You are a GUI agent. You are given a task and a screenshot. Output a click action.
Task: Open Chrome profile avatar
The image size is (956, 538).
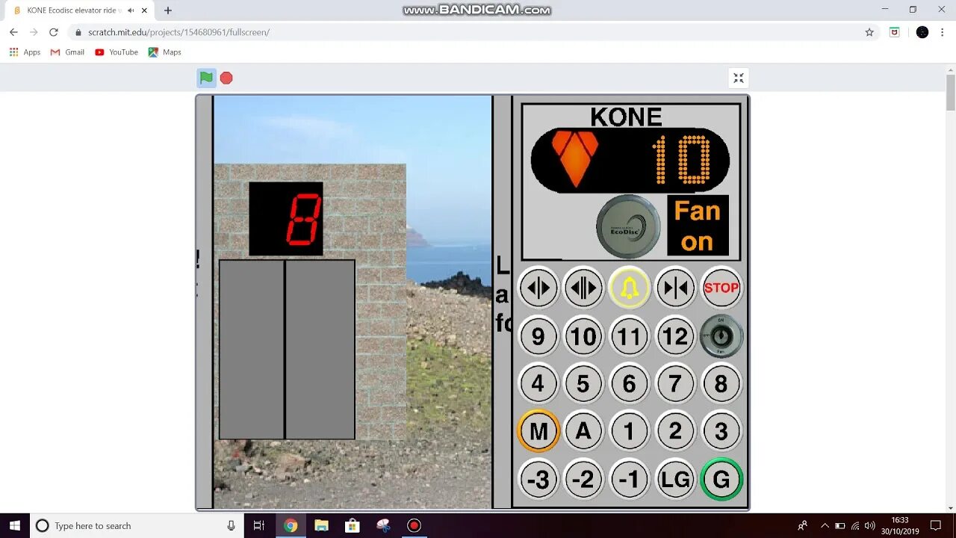click(x=922, y=32)
